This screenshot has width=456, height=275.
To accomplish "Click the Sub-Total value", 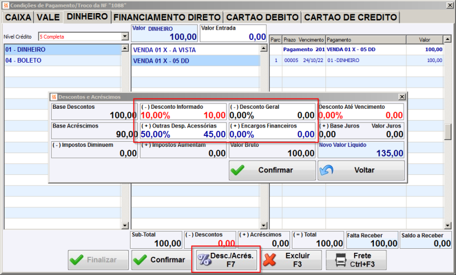I will click(168, 243).
